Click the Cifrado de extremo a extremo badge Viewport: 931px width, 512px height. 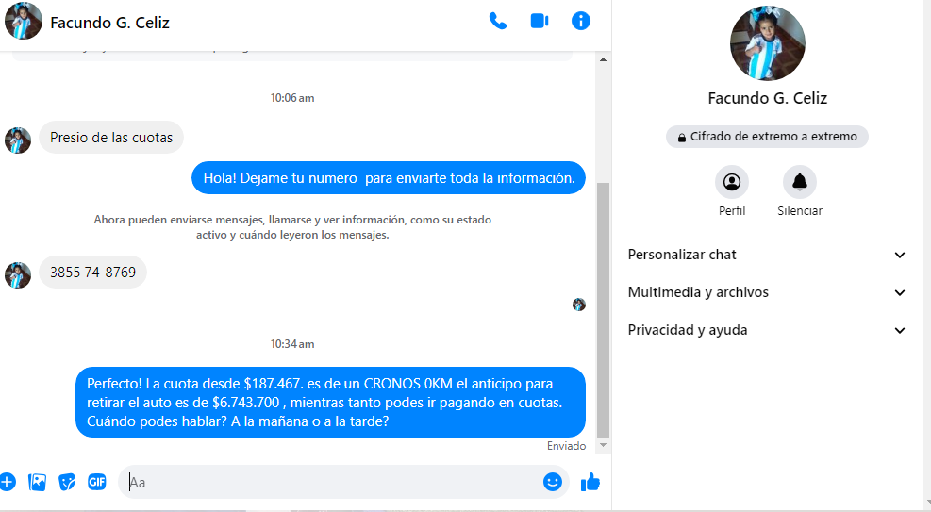tap(767, 137)
